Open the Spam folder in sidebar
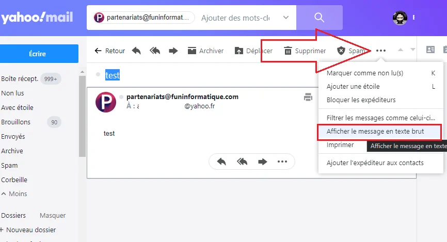 tap(9, 165)
